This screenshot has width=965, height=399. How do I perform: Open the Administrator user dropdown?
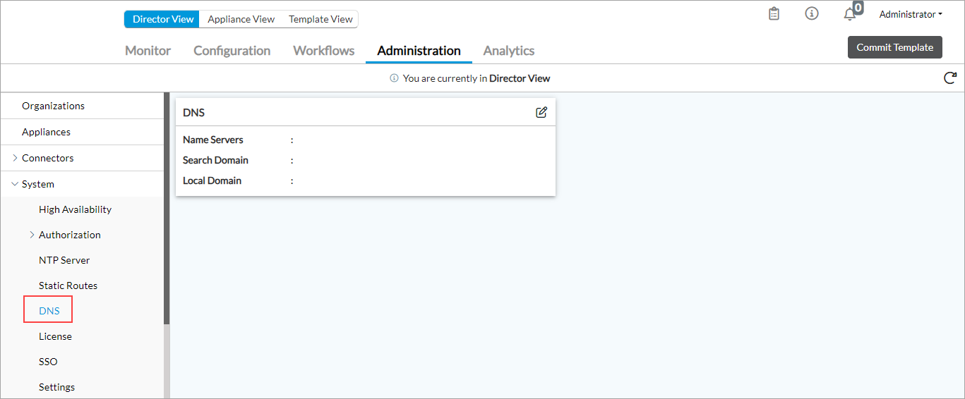coord(911,15)
